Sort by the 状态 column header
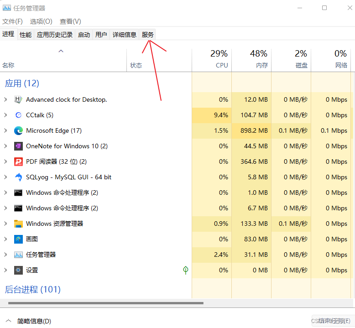The width and height of the screenshot is (355, 328). (159, 60)
